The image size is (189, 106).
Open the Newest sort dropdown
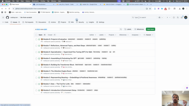coord(148,35)
